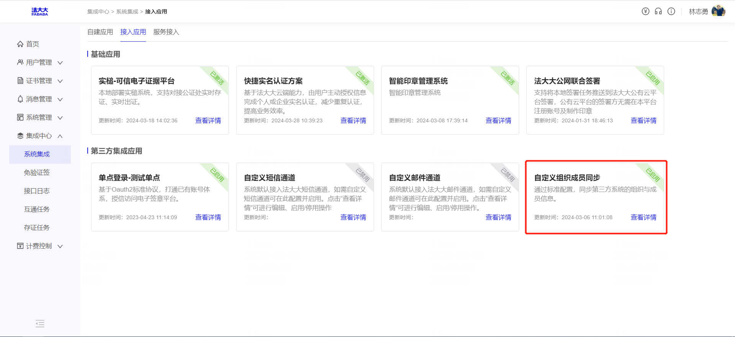735x337 pixels.
Task: View details of 自定义短信通道
Action: (353, 217)
